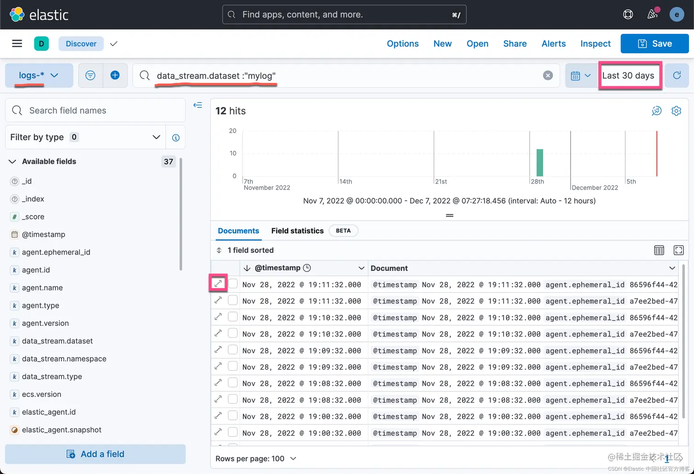This screenshot has width=694, height=474.
Task: Expand the first 19:08:32.000 document row
Action: coord(218,383)
